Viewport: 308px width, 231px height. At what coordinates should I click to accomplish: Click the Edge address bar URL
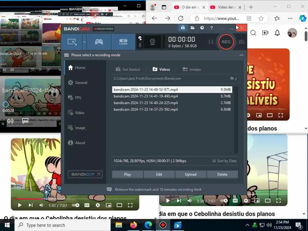(x=221, y=18)
